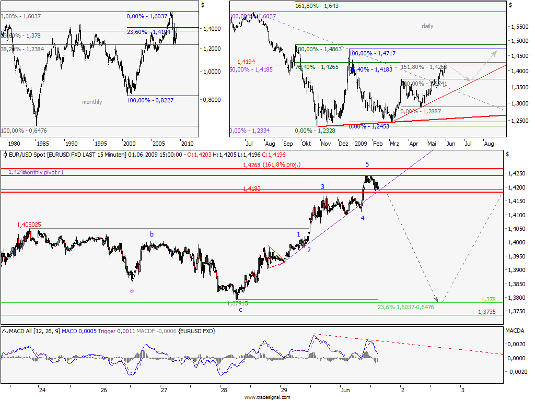Click the MACD indicator icon beside 'MACD All'
Viewport: 535px width, 401px height.
point(5,331)
